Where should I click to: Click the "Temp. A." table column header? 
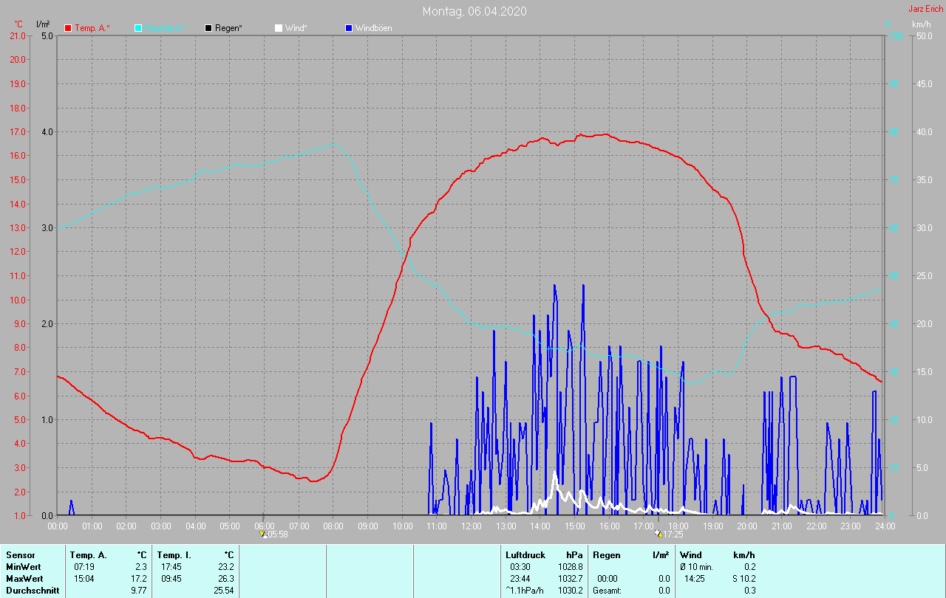pyautogui.click(x=88, y=554)
